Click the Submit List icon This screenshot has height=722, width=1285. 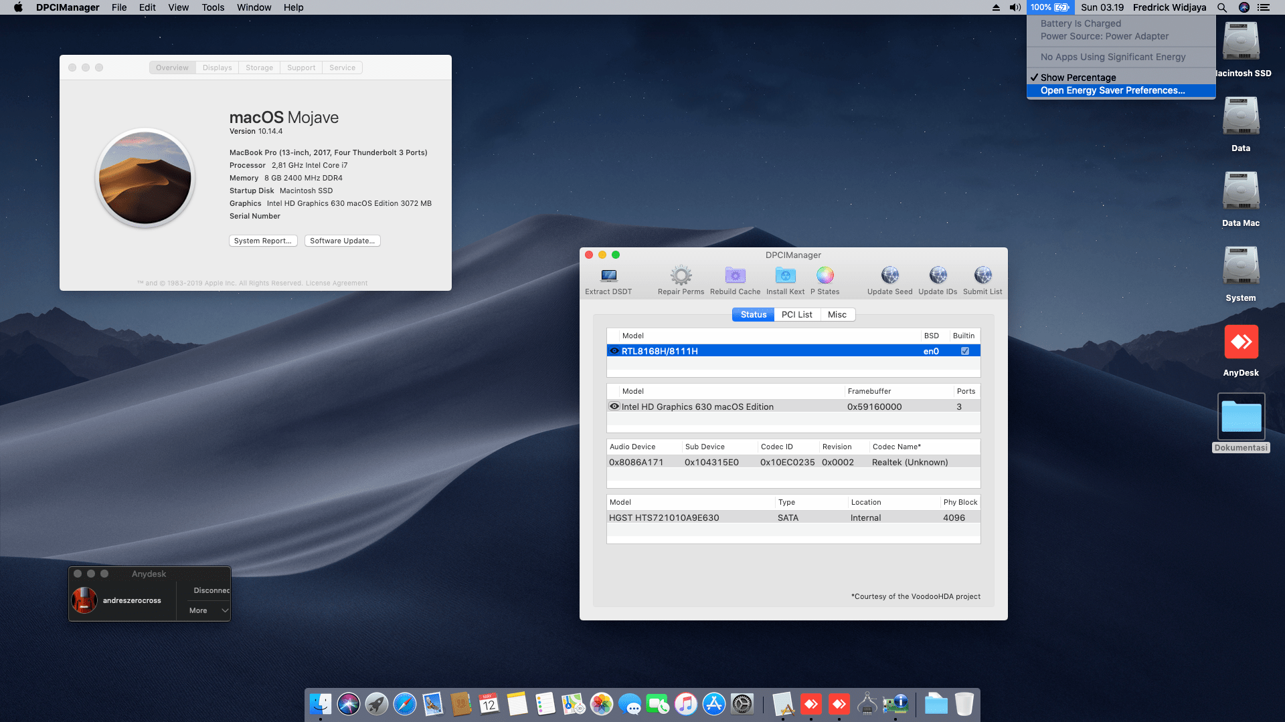[x=982, y=275]
